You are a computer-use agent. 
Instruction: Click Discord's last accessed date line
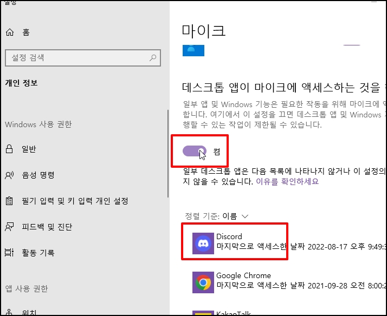[x=301, y=247]
